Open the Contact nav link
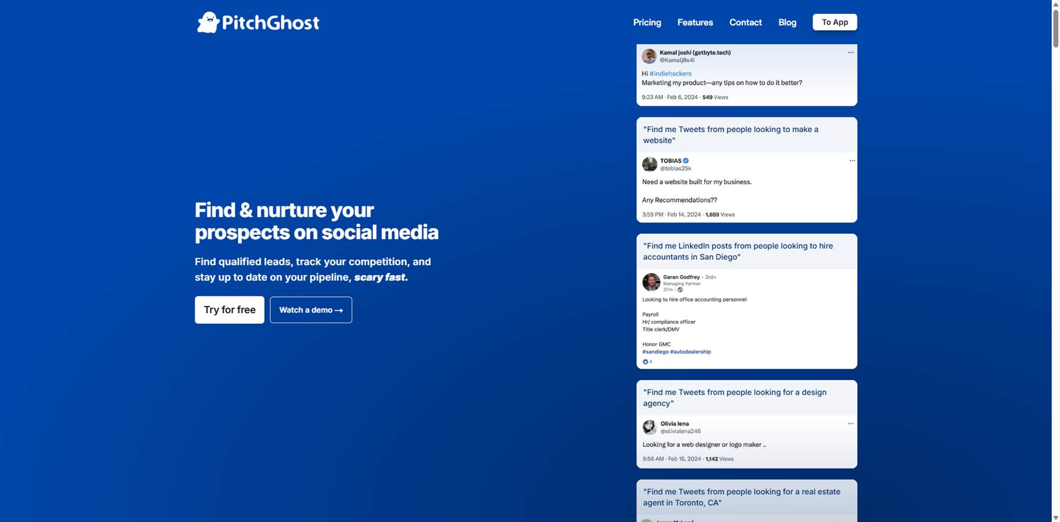The width and height of the screenshot is (1060, 522). (x=746, y=22)
